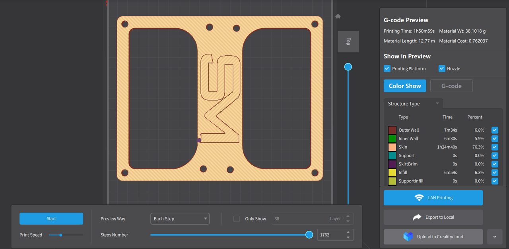Click Material Cost 0.762037 text
Image resolution: width=509 pixels, height=249 pixels.
(463, 41)
